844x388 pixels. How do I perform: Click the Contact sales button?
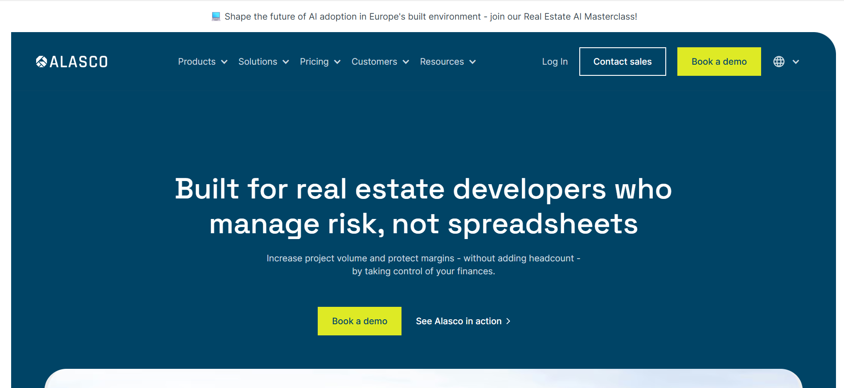tap(623, 62)
